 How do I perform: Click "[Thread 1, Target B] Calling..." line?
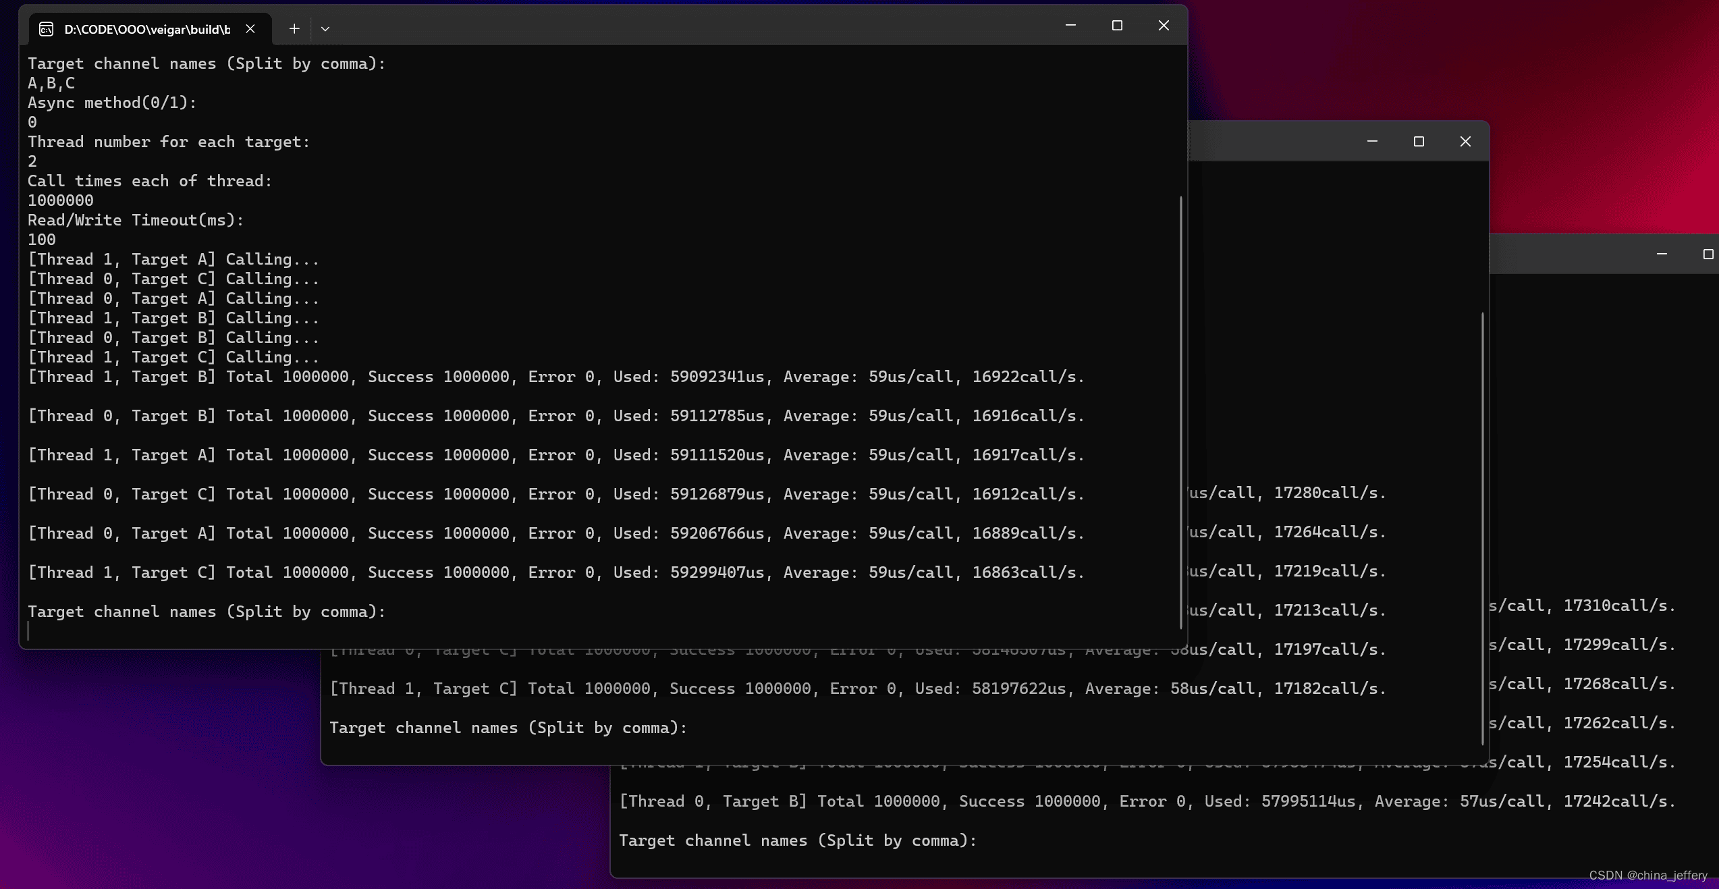(x=173, y=318)
